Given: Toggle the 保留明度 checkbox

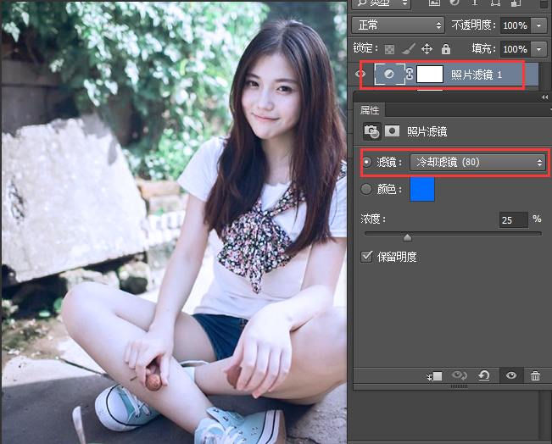Looking at the screenshot, I should tap(367, 257).
